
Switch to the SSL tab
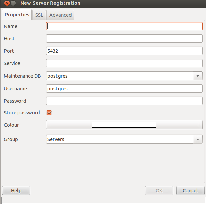coord(39,15)
